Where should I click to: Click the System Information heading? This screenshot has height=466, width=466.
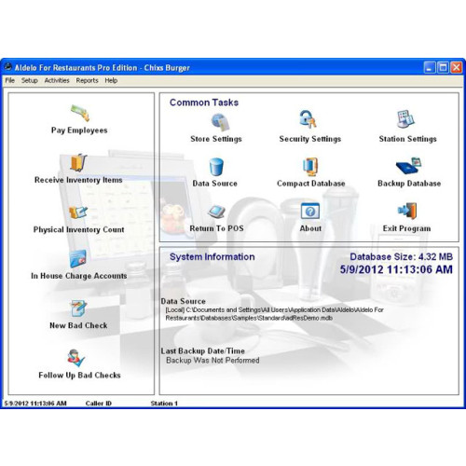(212, 257)
